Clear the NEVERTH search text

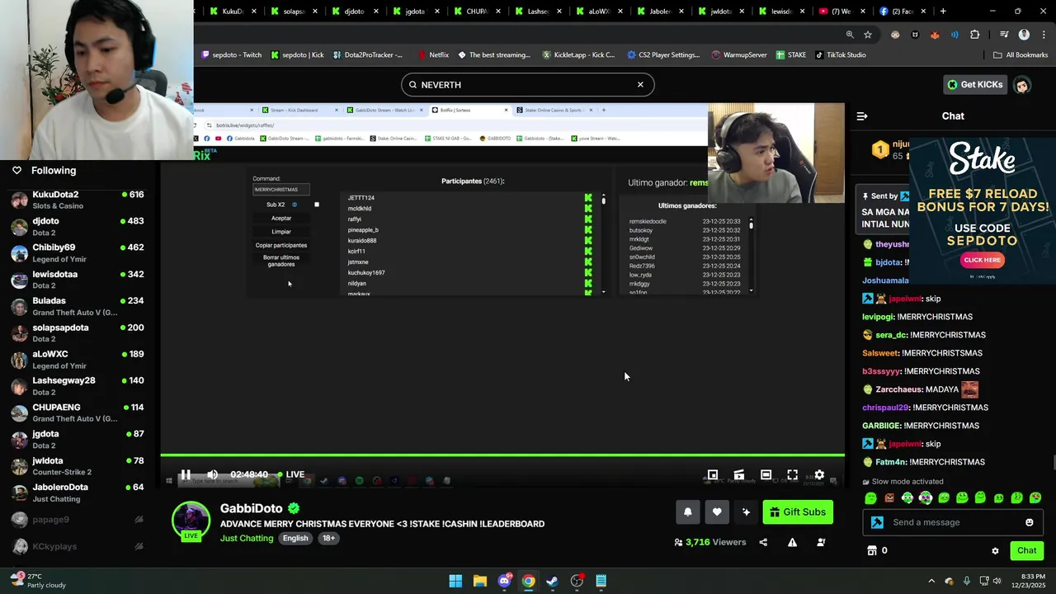coord(640,84)
